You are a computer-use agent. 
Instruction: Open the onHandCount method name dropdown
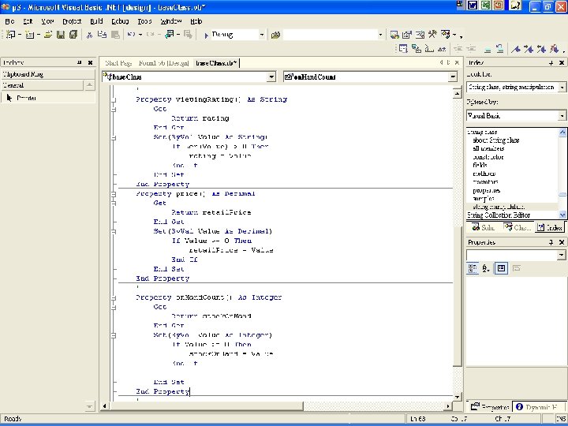pyautogui.click(x=453, y=77)
